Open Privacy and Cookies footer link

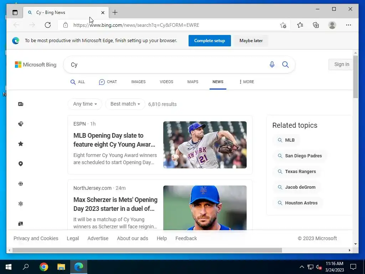pyautogui.click(x=36, y=238)
